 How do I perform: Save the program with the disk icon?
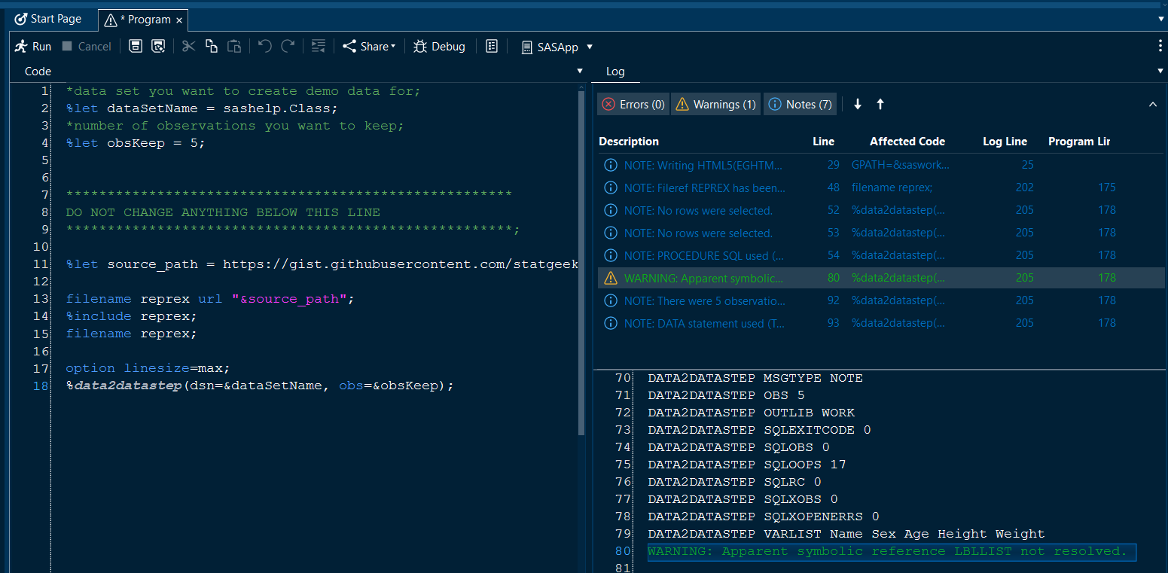click(x=136, y=47)
